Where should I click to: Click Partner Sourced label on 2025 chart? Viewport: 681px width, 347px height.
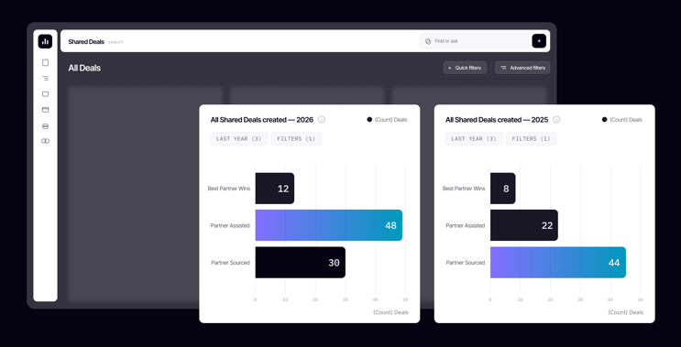[x=465, y=263]
